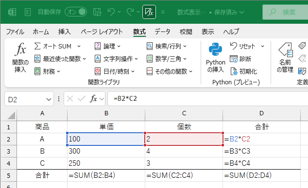Click the 最近使った関数 button
This screenshot has width=308, height=188.
[x=60, y=59]
